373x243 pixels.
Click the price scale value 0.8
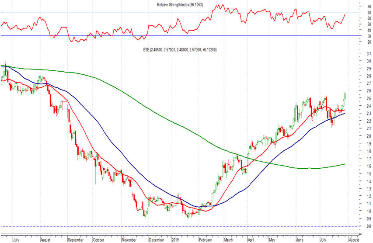(x=369, y=226)
